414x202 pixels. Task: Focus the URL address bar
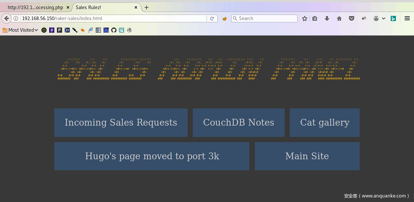113,18
